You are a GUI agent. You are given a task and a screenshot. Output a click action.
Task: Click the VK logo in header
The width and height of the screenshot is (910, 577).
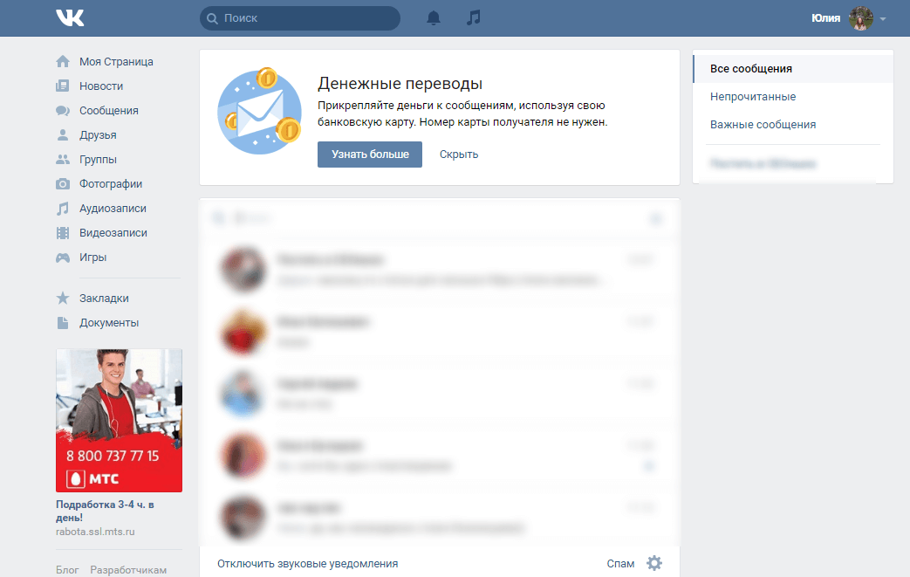coord(70,18)
